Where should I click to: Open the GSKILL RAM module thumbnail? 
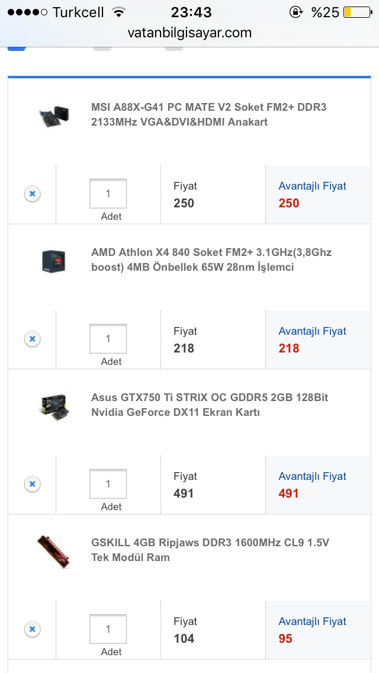54,551
